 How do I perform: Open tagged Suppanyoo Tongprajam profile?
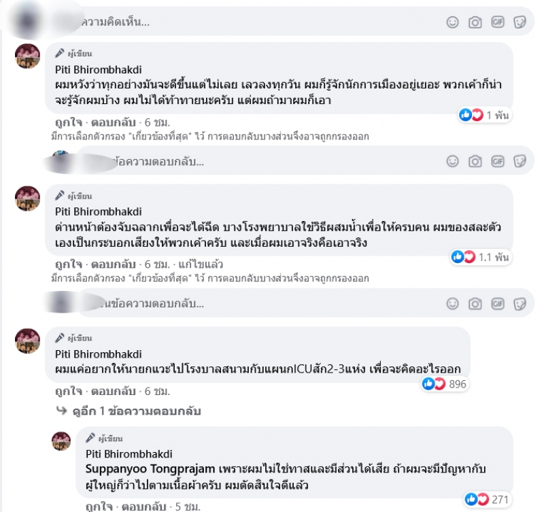tap(150, 469)
